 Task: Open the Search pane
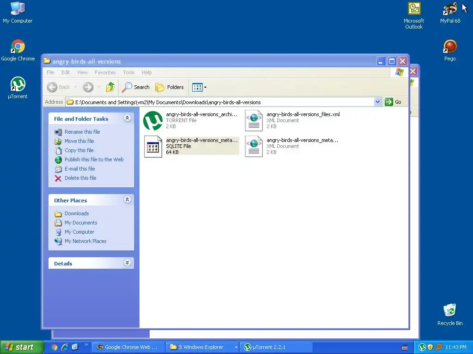(x=135, y=87)
